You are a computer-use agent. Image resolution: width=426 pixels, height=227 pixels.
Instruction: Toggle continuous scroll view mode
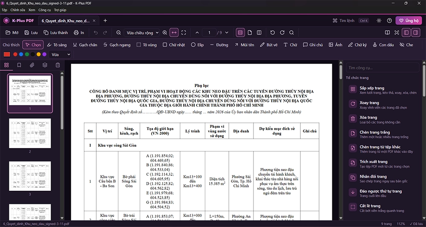pyautogui.click(x=240, y=33)
